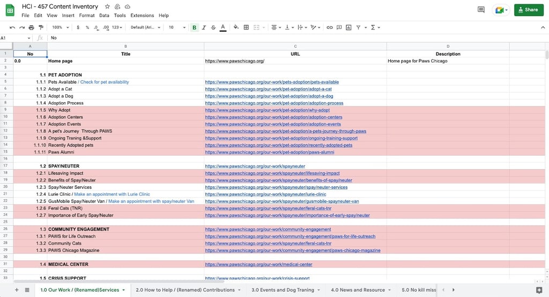Screen dimensions: 549x297
Task: Star this document
Action: (x=107, y=6)
